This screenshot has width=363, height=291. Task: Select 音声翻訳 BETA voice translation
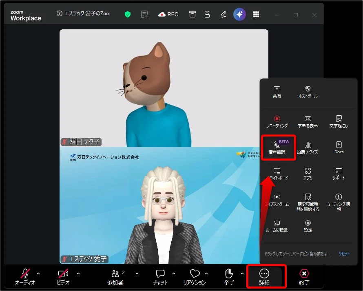tap(278, 148)
